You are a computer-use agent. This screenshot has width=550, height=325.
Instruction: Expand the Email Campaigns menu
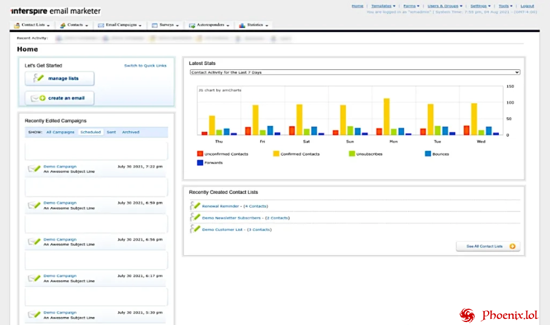coord(121,26)
